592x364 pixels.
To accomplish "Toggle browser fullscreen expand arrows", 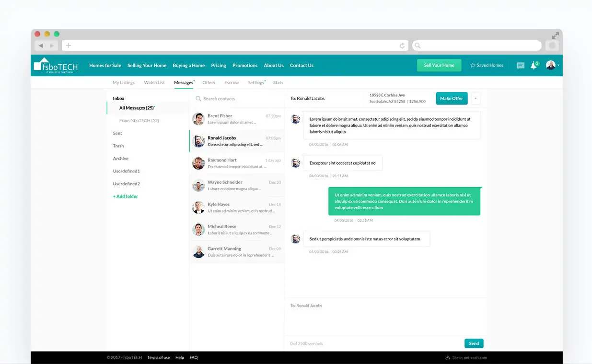I will (x=555, y=35).
